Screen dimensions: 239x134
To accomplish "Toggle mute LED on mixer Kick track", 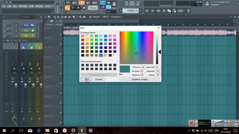I will point(24,69).
